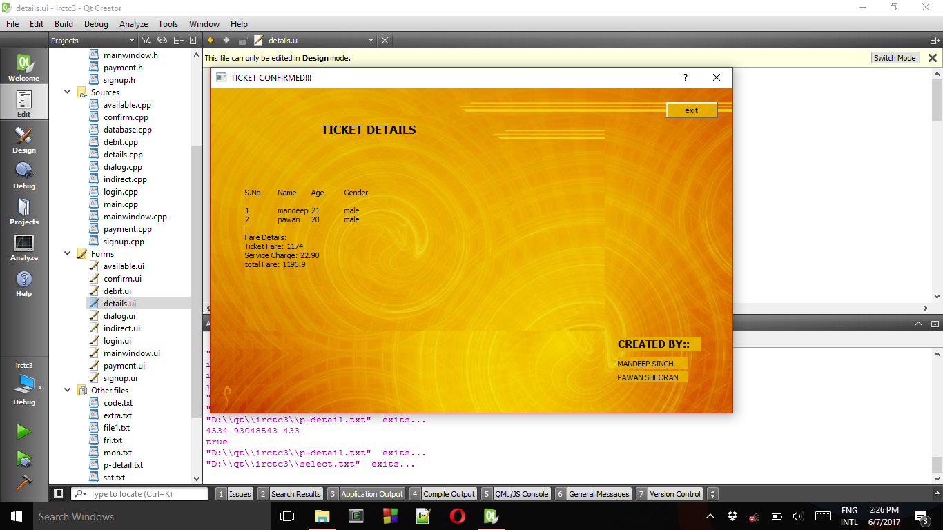The width and height of the screenshot is (943, 530).
Task: Close the yellow Design mode info bar
Action: (x=933, y=58)
